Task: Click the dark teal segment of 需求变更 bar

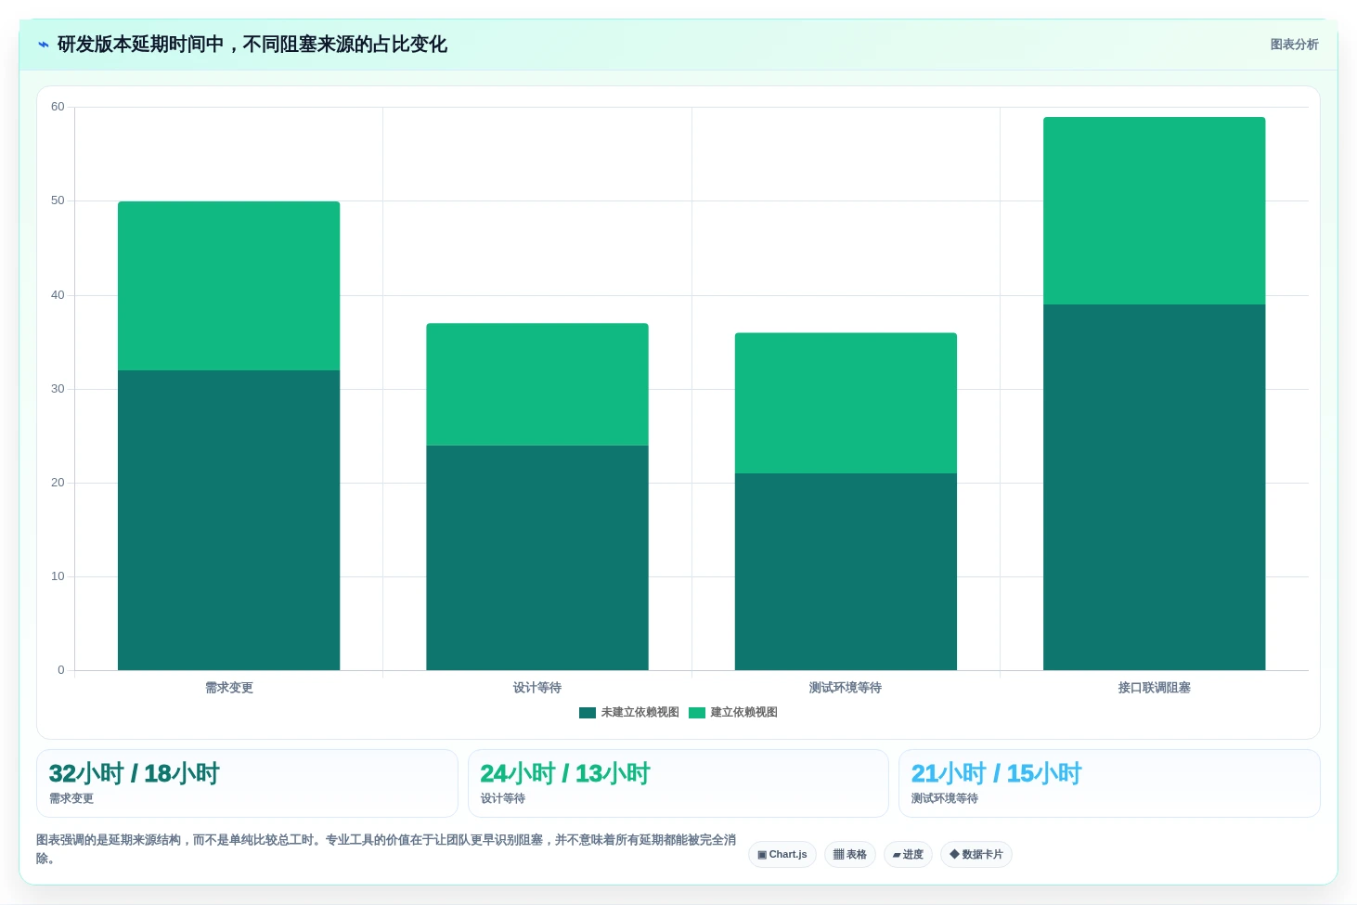Action: point(228,520)
